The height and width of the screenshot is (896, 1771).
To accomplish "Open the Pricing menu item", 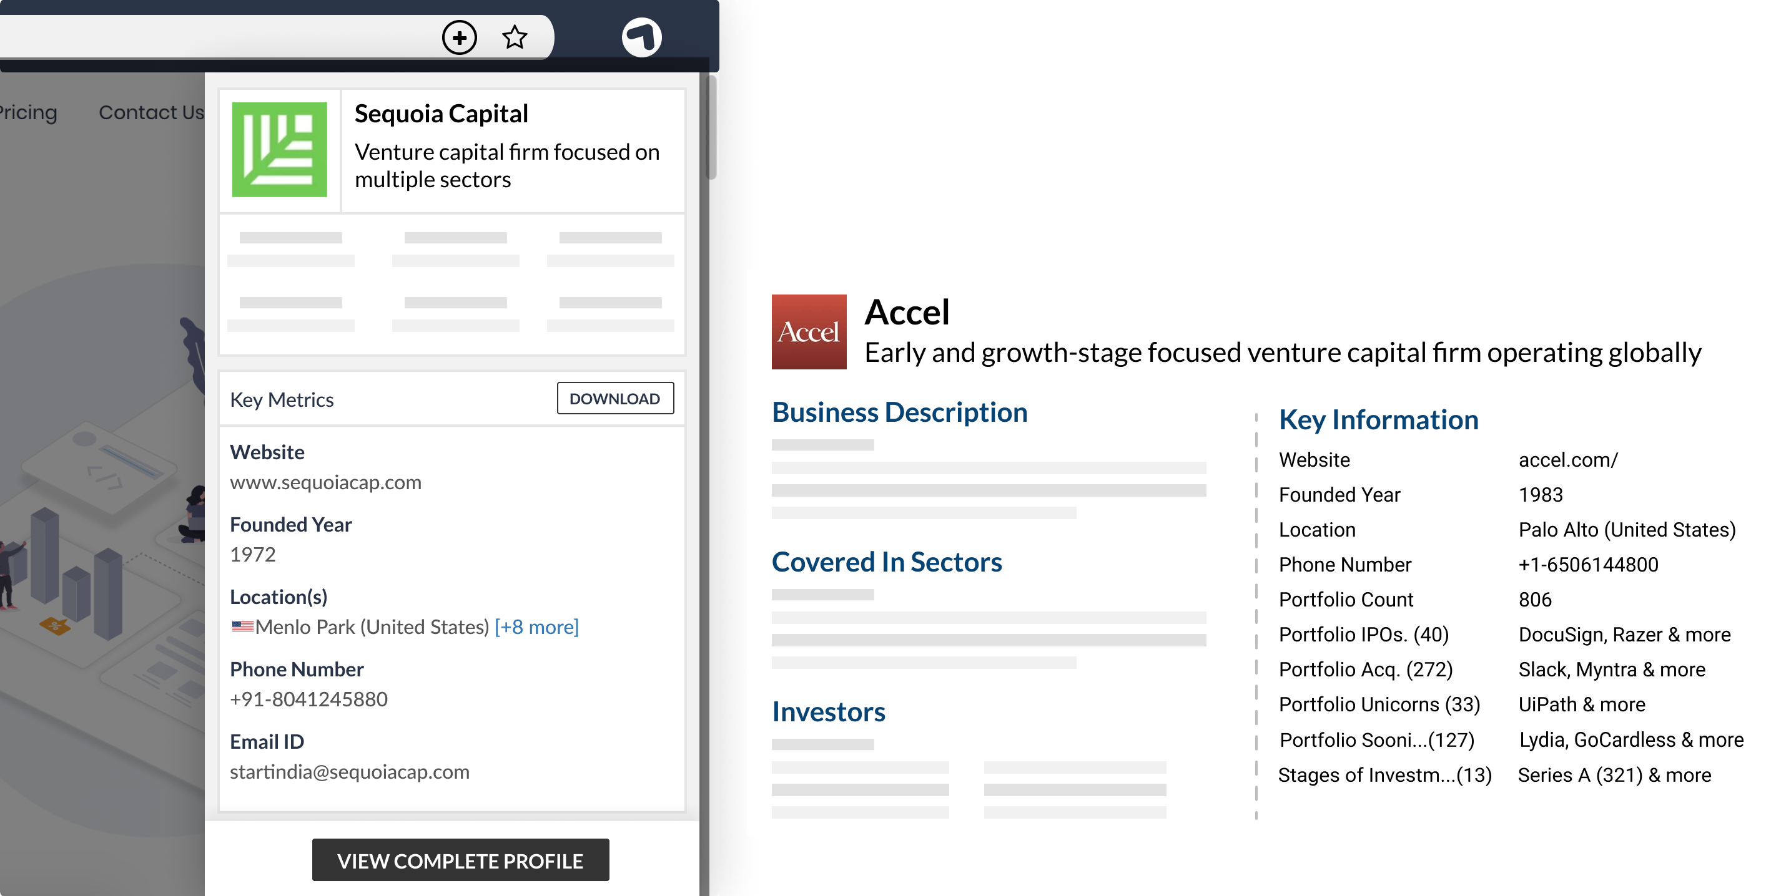I will (27, 112).
